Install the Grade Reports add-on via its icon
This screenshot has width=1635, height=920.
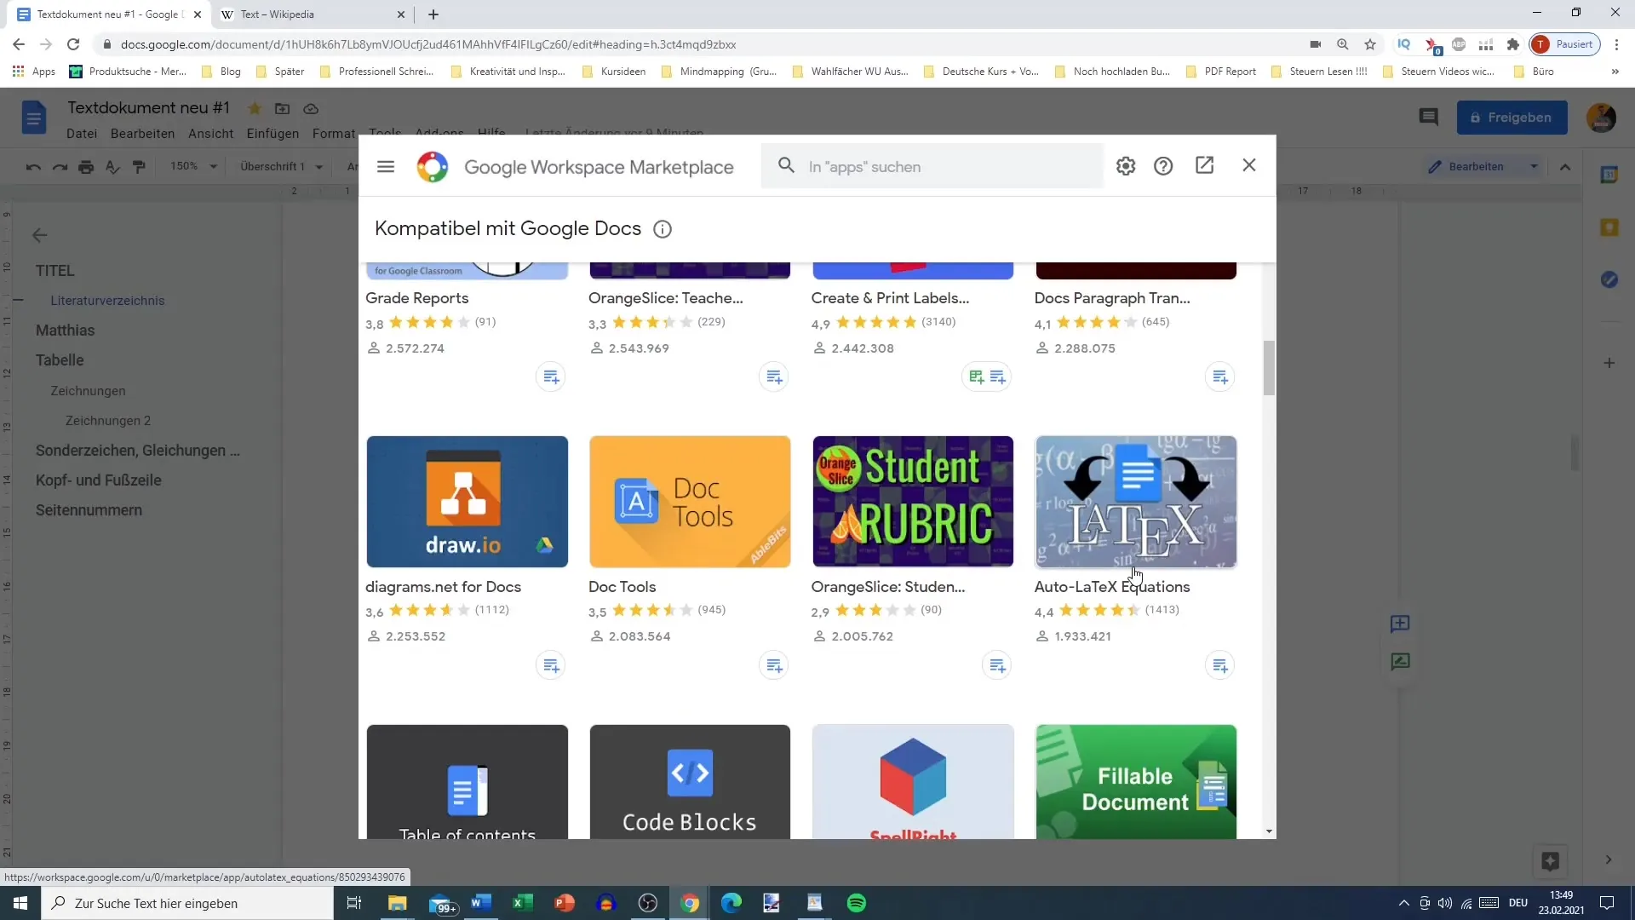(x=551, y=377)
